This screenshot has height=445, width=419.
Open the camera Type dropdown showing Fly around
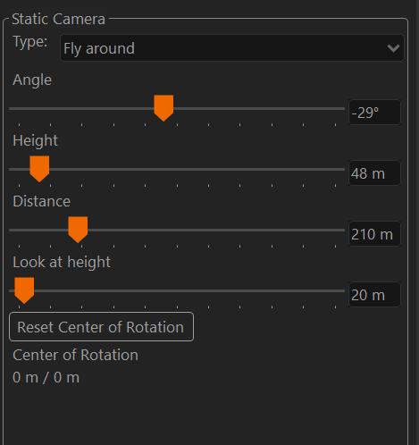pos(232,48)
